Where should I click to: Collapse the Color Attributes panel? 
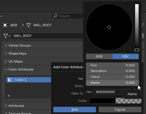point(6,69)
